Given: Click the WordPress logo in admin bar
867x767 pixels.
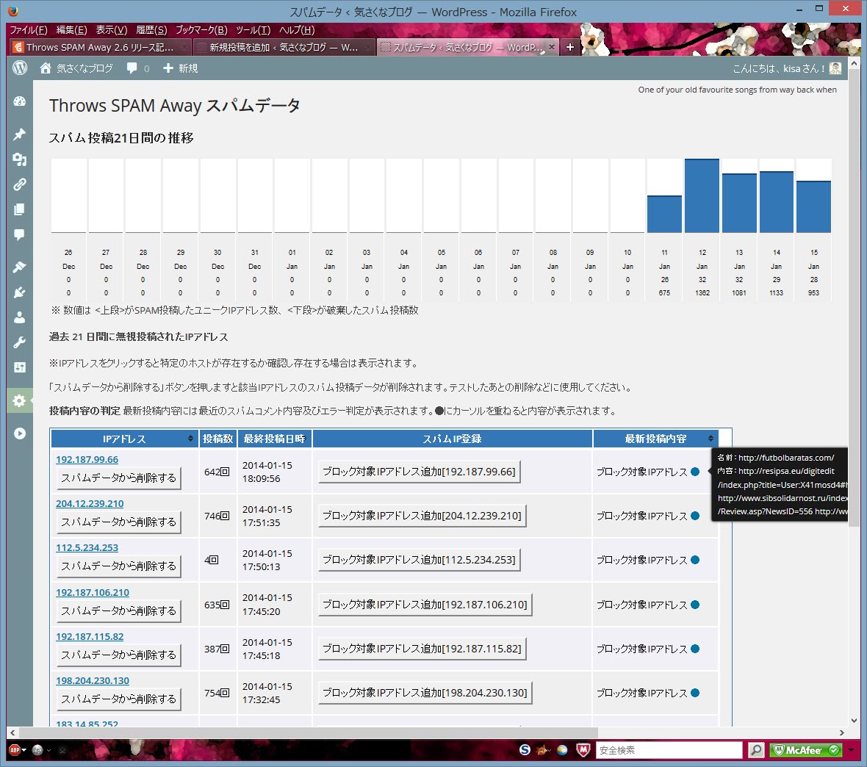Looking at the screenshot, I should (x=20, y=68).
